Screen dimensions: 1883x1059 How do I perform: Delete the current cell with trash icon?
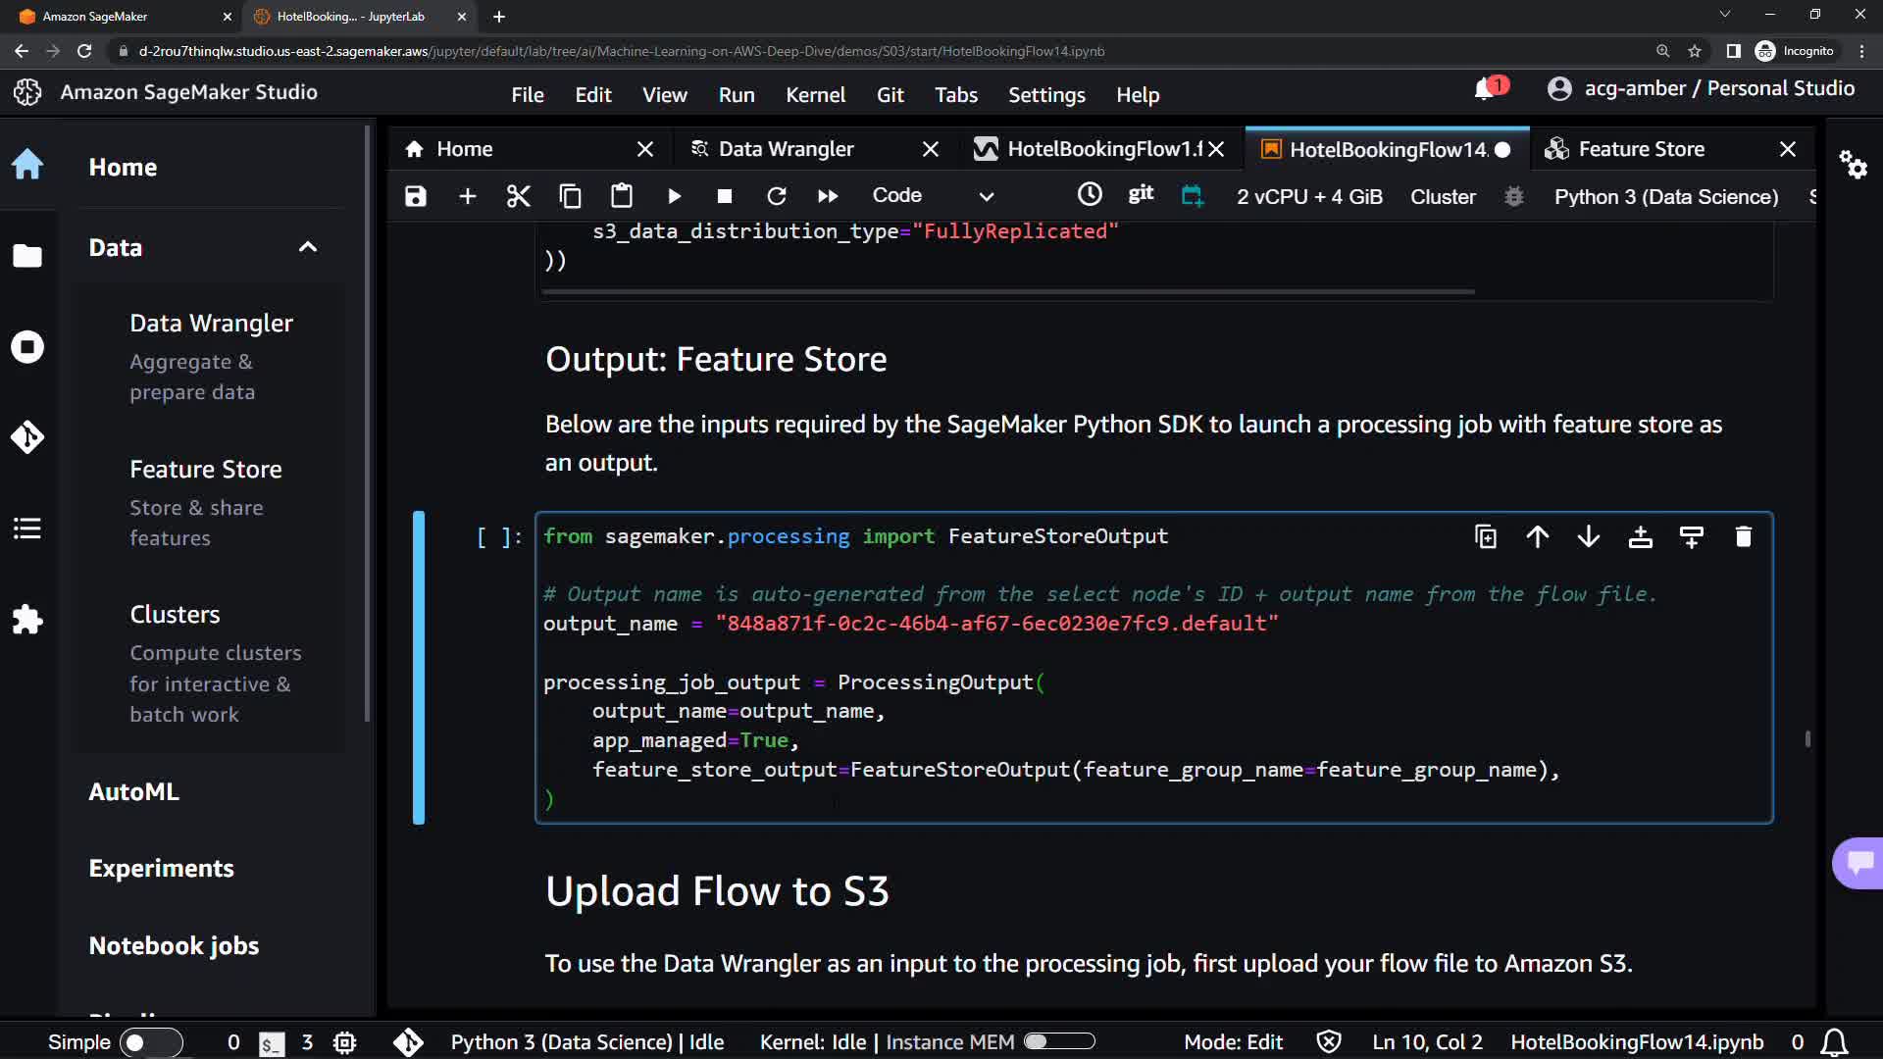click(x=1743, y=536)
